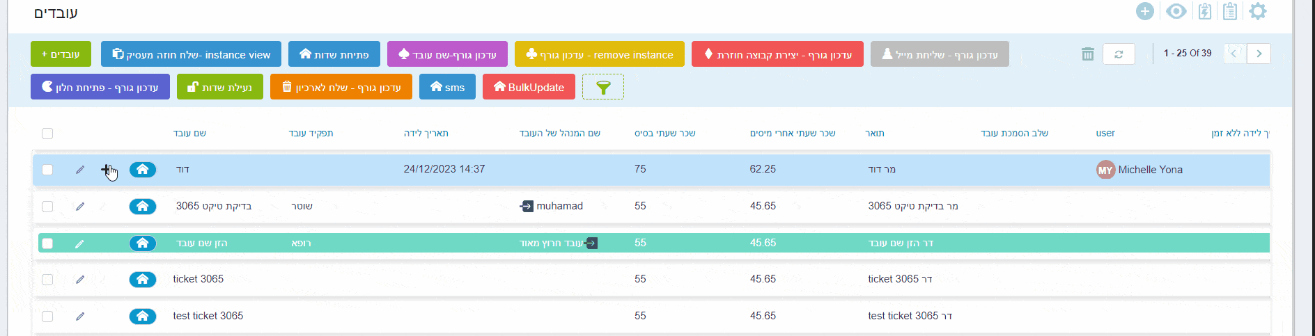Image resolution: width=1315 pixels, height=336 pixels.
Task: Toggle the select-all checkbox in header
Action: coord(47,134)
